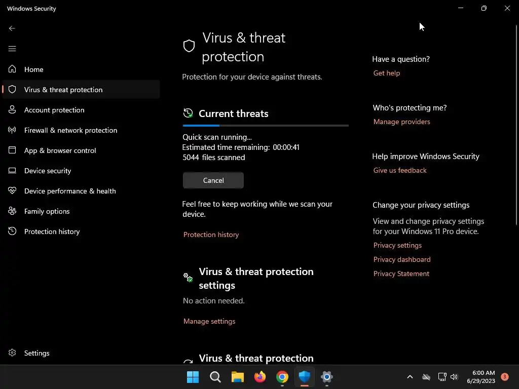Show hidden system tray icons
This screenshot has width=519, height=389.
point(410,377)
